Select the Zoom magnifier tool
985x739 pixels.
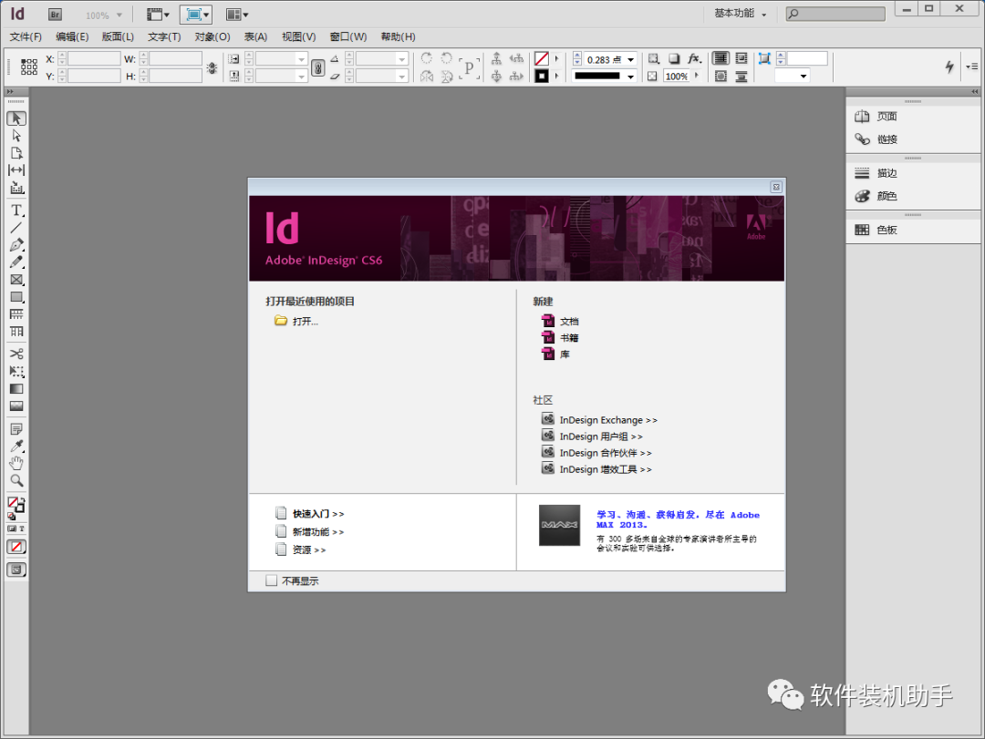(x=16, y=481)
